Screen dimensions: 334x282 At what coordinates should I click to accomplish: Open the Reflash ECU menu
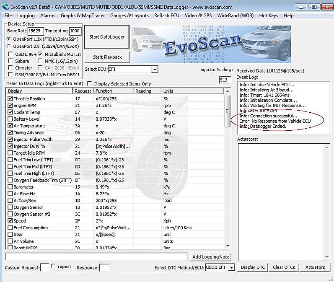pos(167,16)
